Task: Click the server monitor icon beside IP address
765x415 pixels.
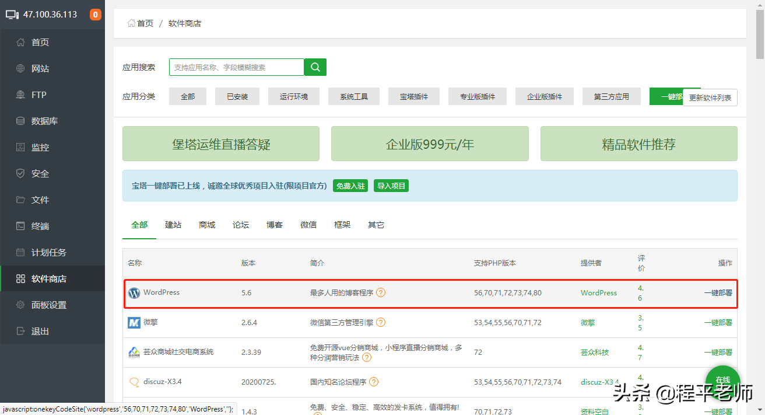Action: coord(12,15)
